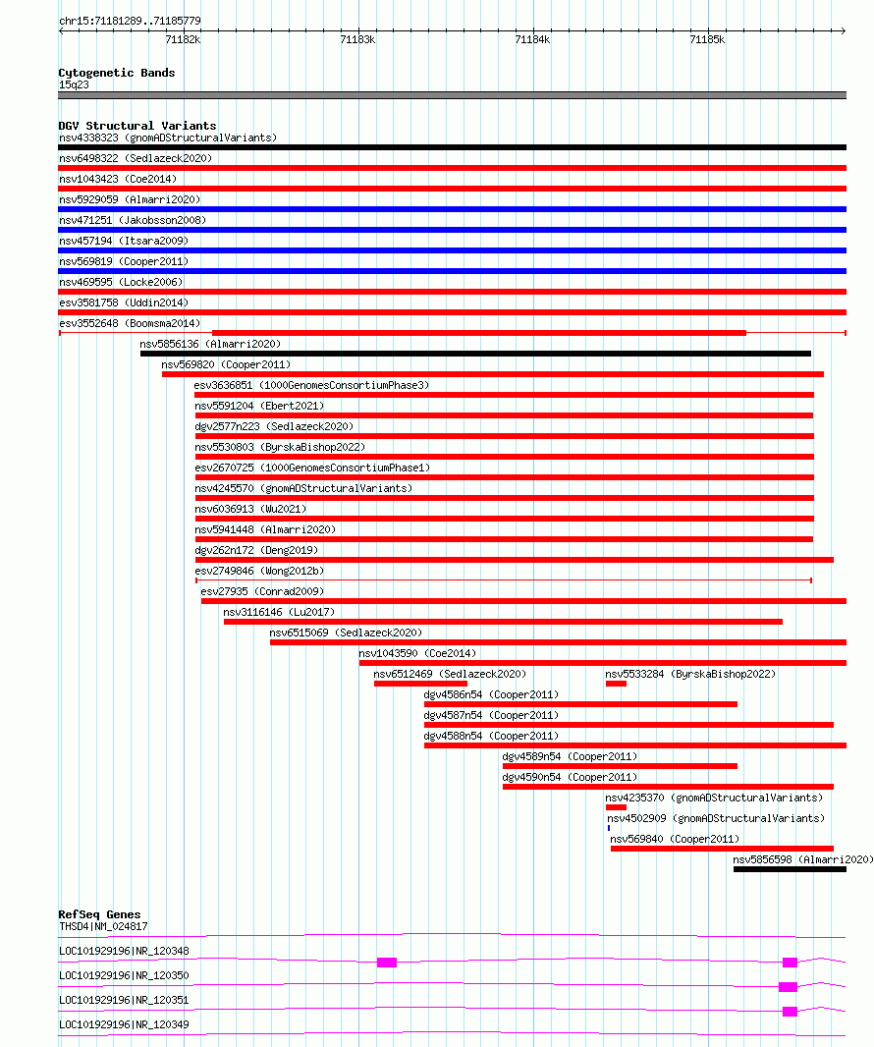Click nsv1043590 (Coe2014) label
874x1047 pixels.
[x=418, y=655]
